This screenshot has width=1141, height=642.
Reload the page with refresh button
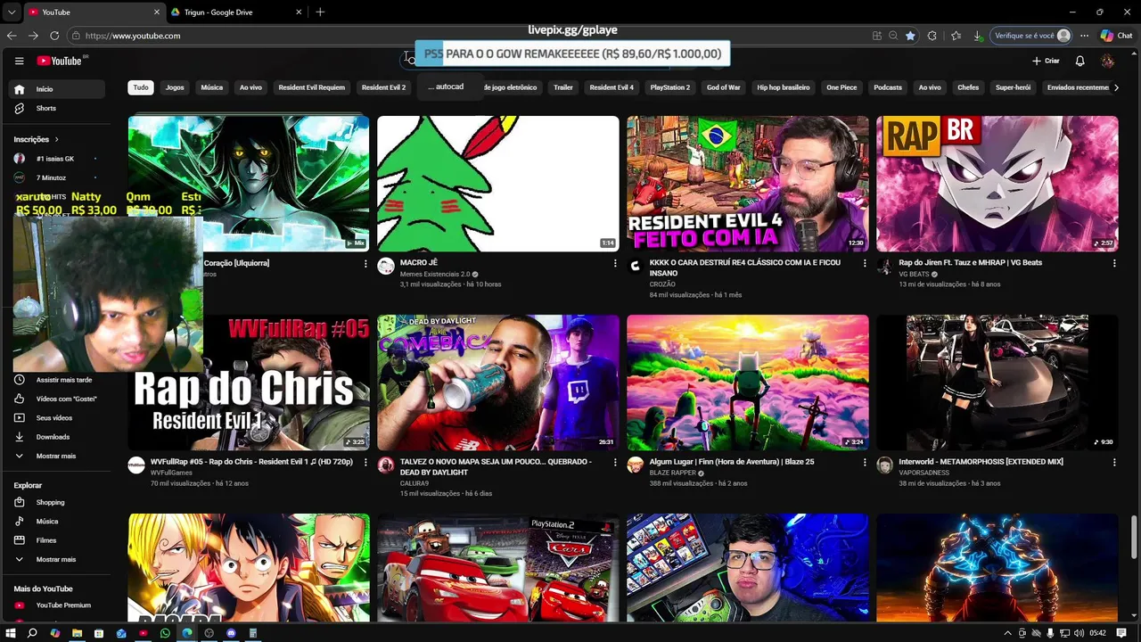pos(54,36)
